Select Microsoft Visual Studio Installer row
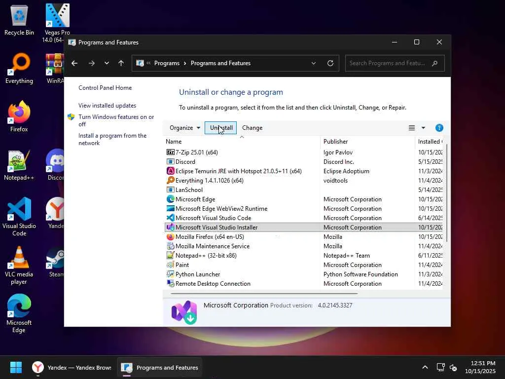The height and width of the screenshot is (379, 505). pos(303,227)
